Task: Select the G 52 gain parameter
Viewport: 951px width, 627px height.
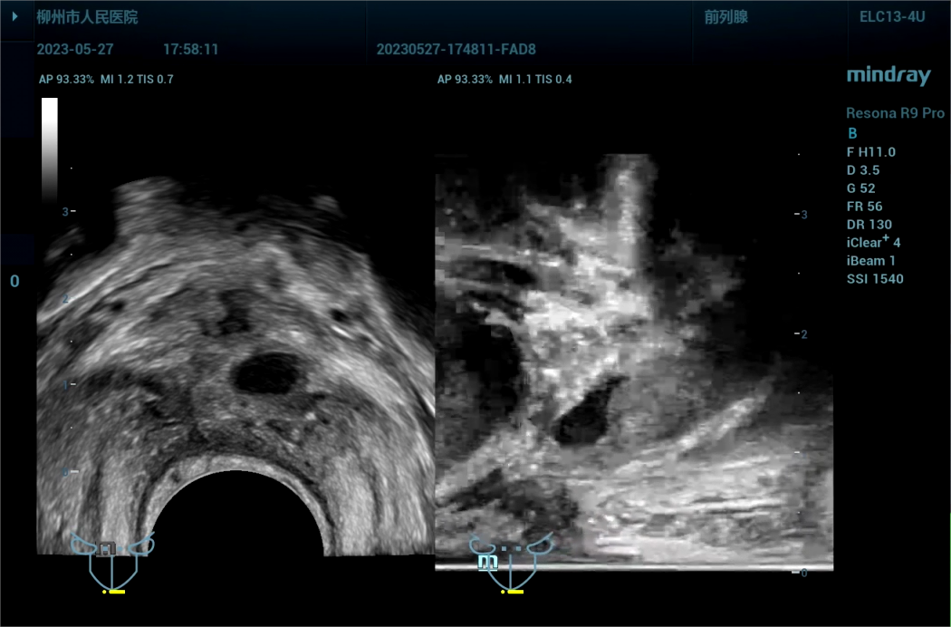Action: (x=863, y=188)
